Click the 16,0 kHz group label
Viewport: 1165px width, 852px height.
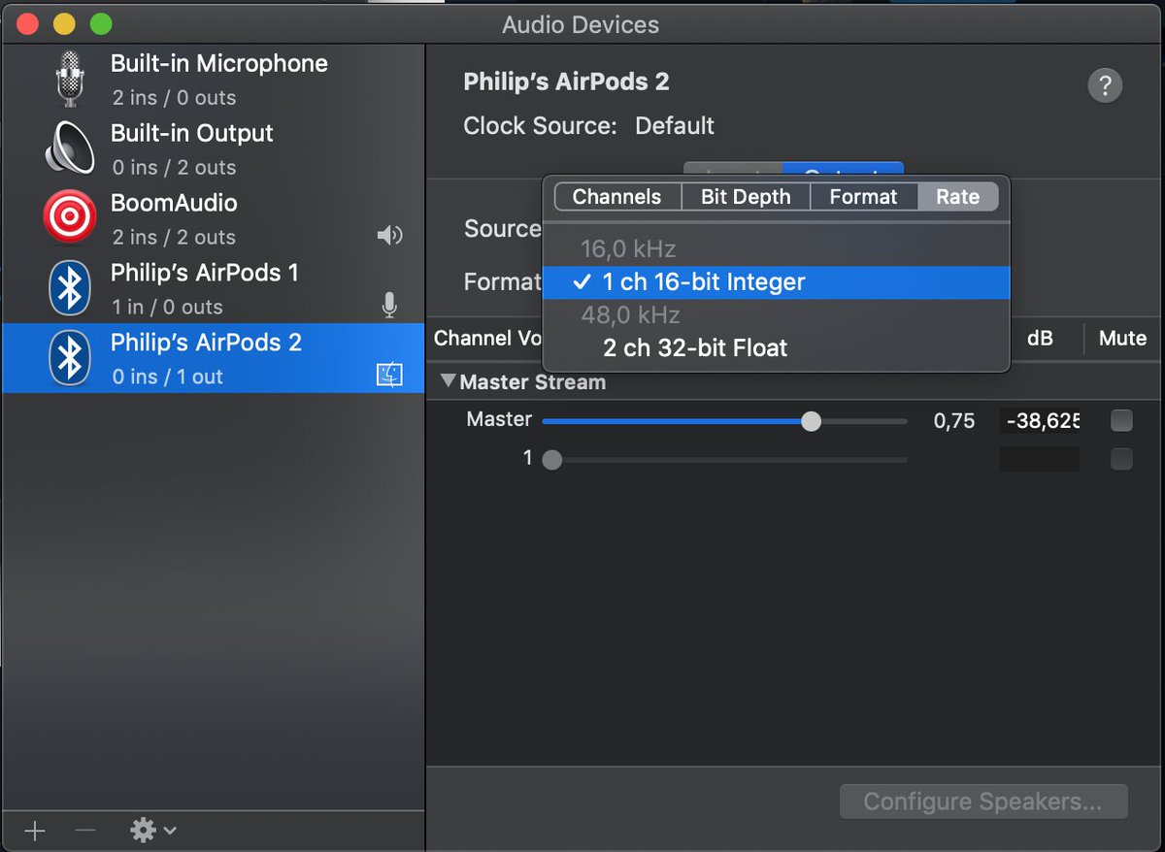pyautogui.click(x=628, y=249)
